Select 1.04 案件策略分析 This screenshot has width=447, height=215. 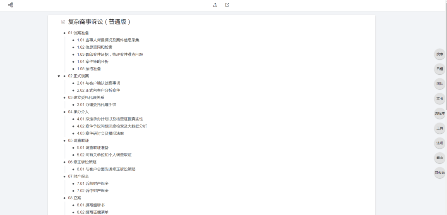pyautogui.click(x=93, y=61)
